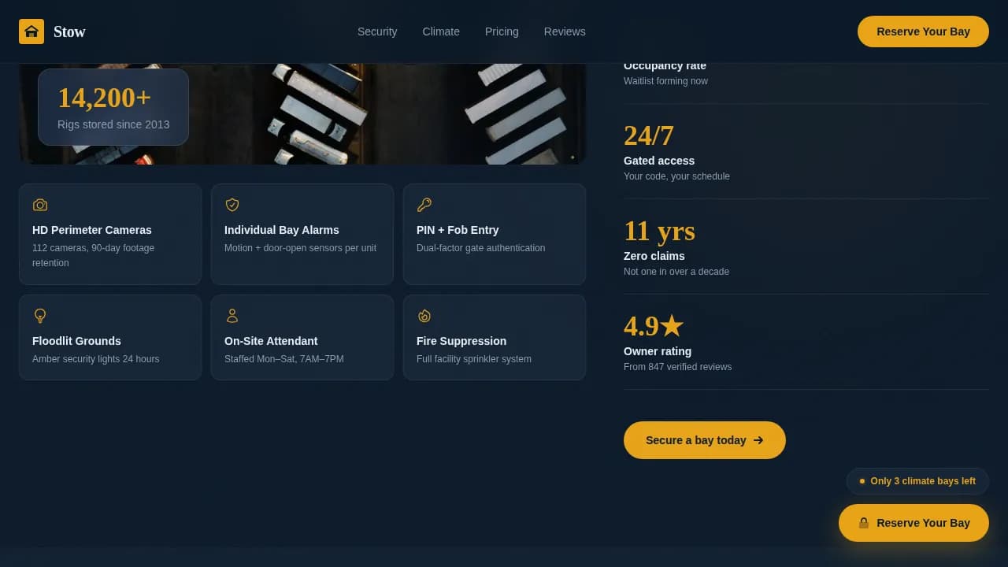Click the lightbulb icon for Floodlit Grounds
Image resolution: width=1008 pixels, height=567 pixels.
click(40, 316)
